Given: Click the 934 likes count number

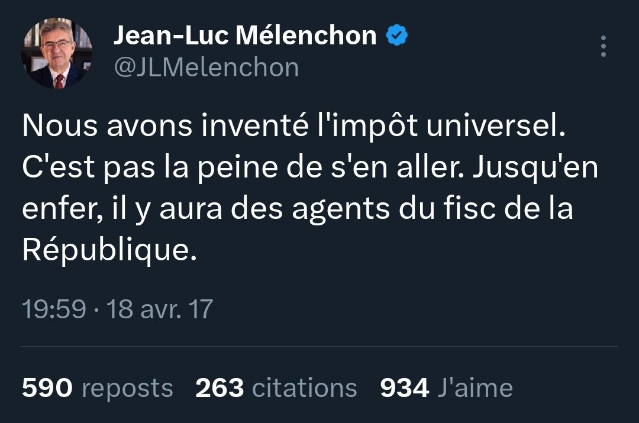Looking at the screenshot, I should click(404, 388).
